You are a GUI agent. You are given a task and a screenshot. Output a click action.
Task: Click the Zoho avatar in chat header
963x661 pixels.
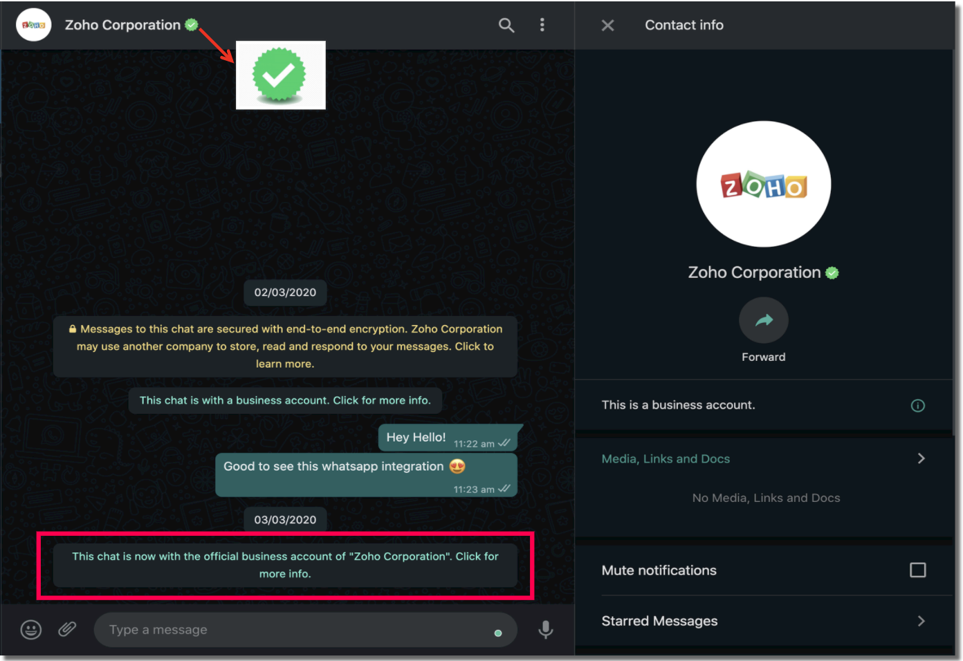pos(33,25)
